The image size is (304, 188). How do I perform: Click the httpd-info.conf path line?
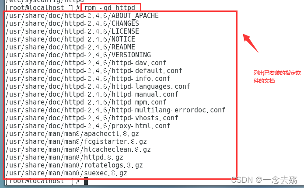point(88,79)
